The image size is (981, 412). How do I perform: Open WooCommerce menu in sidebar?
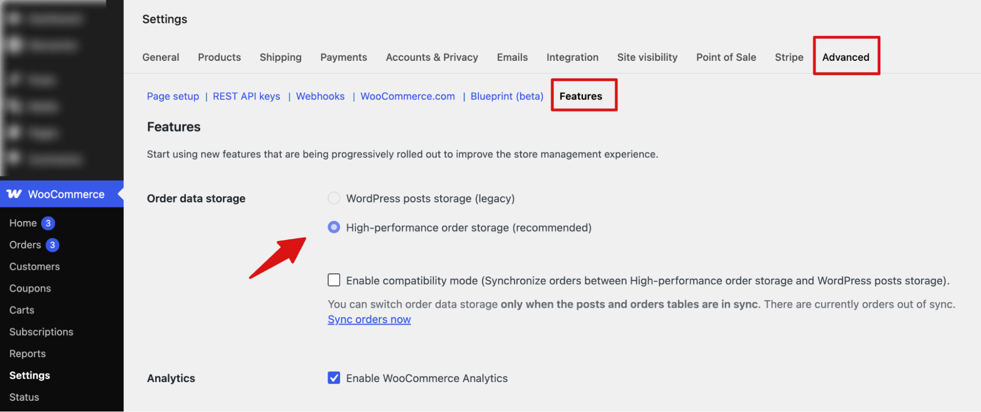[x=62, y=194]
